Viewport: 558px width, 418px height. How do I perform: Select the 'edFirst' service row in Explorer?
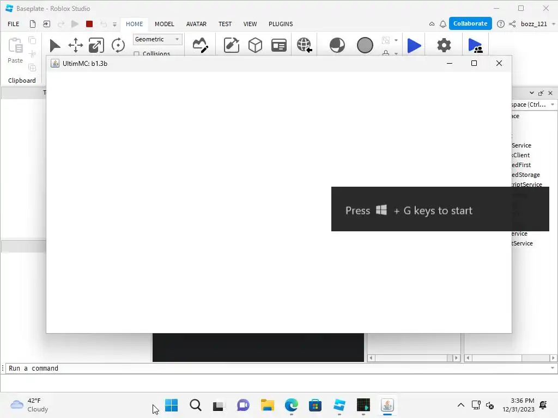521,165
